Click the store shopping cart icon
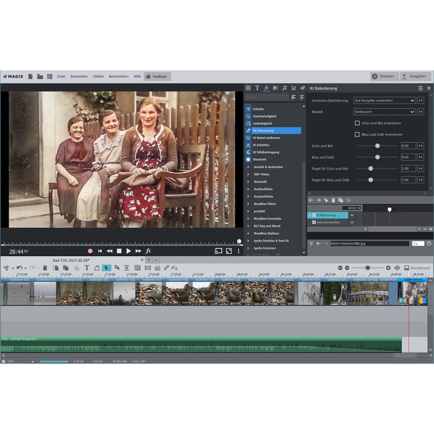 click(293, 88)
